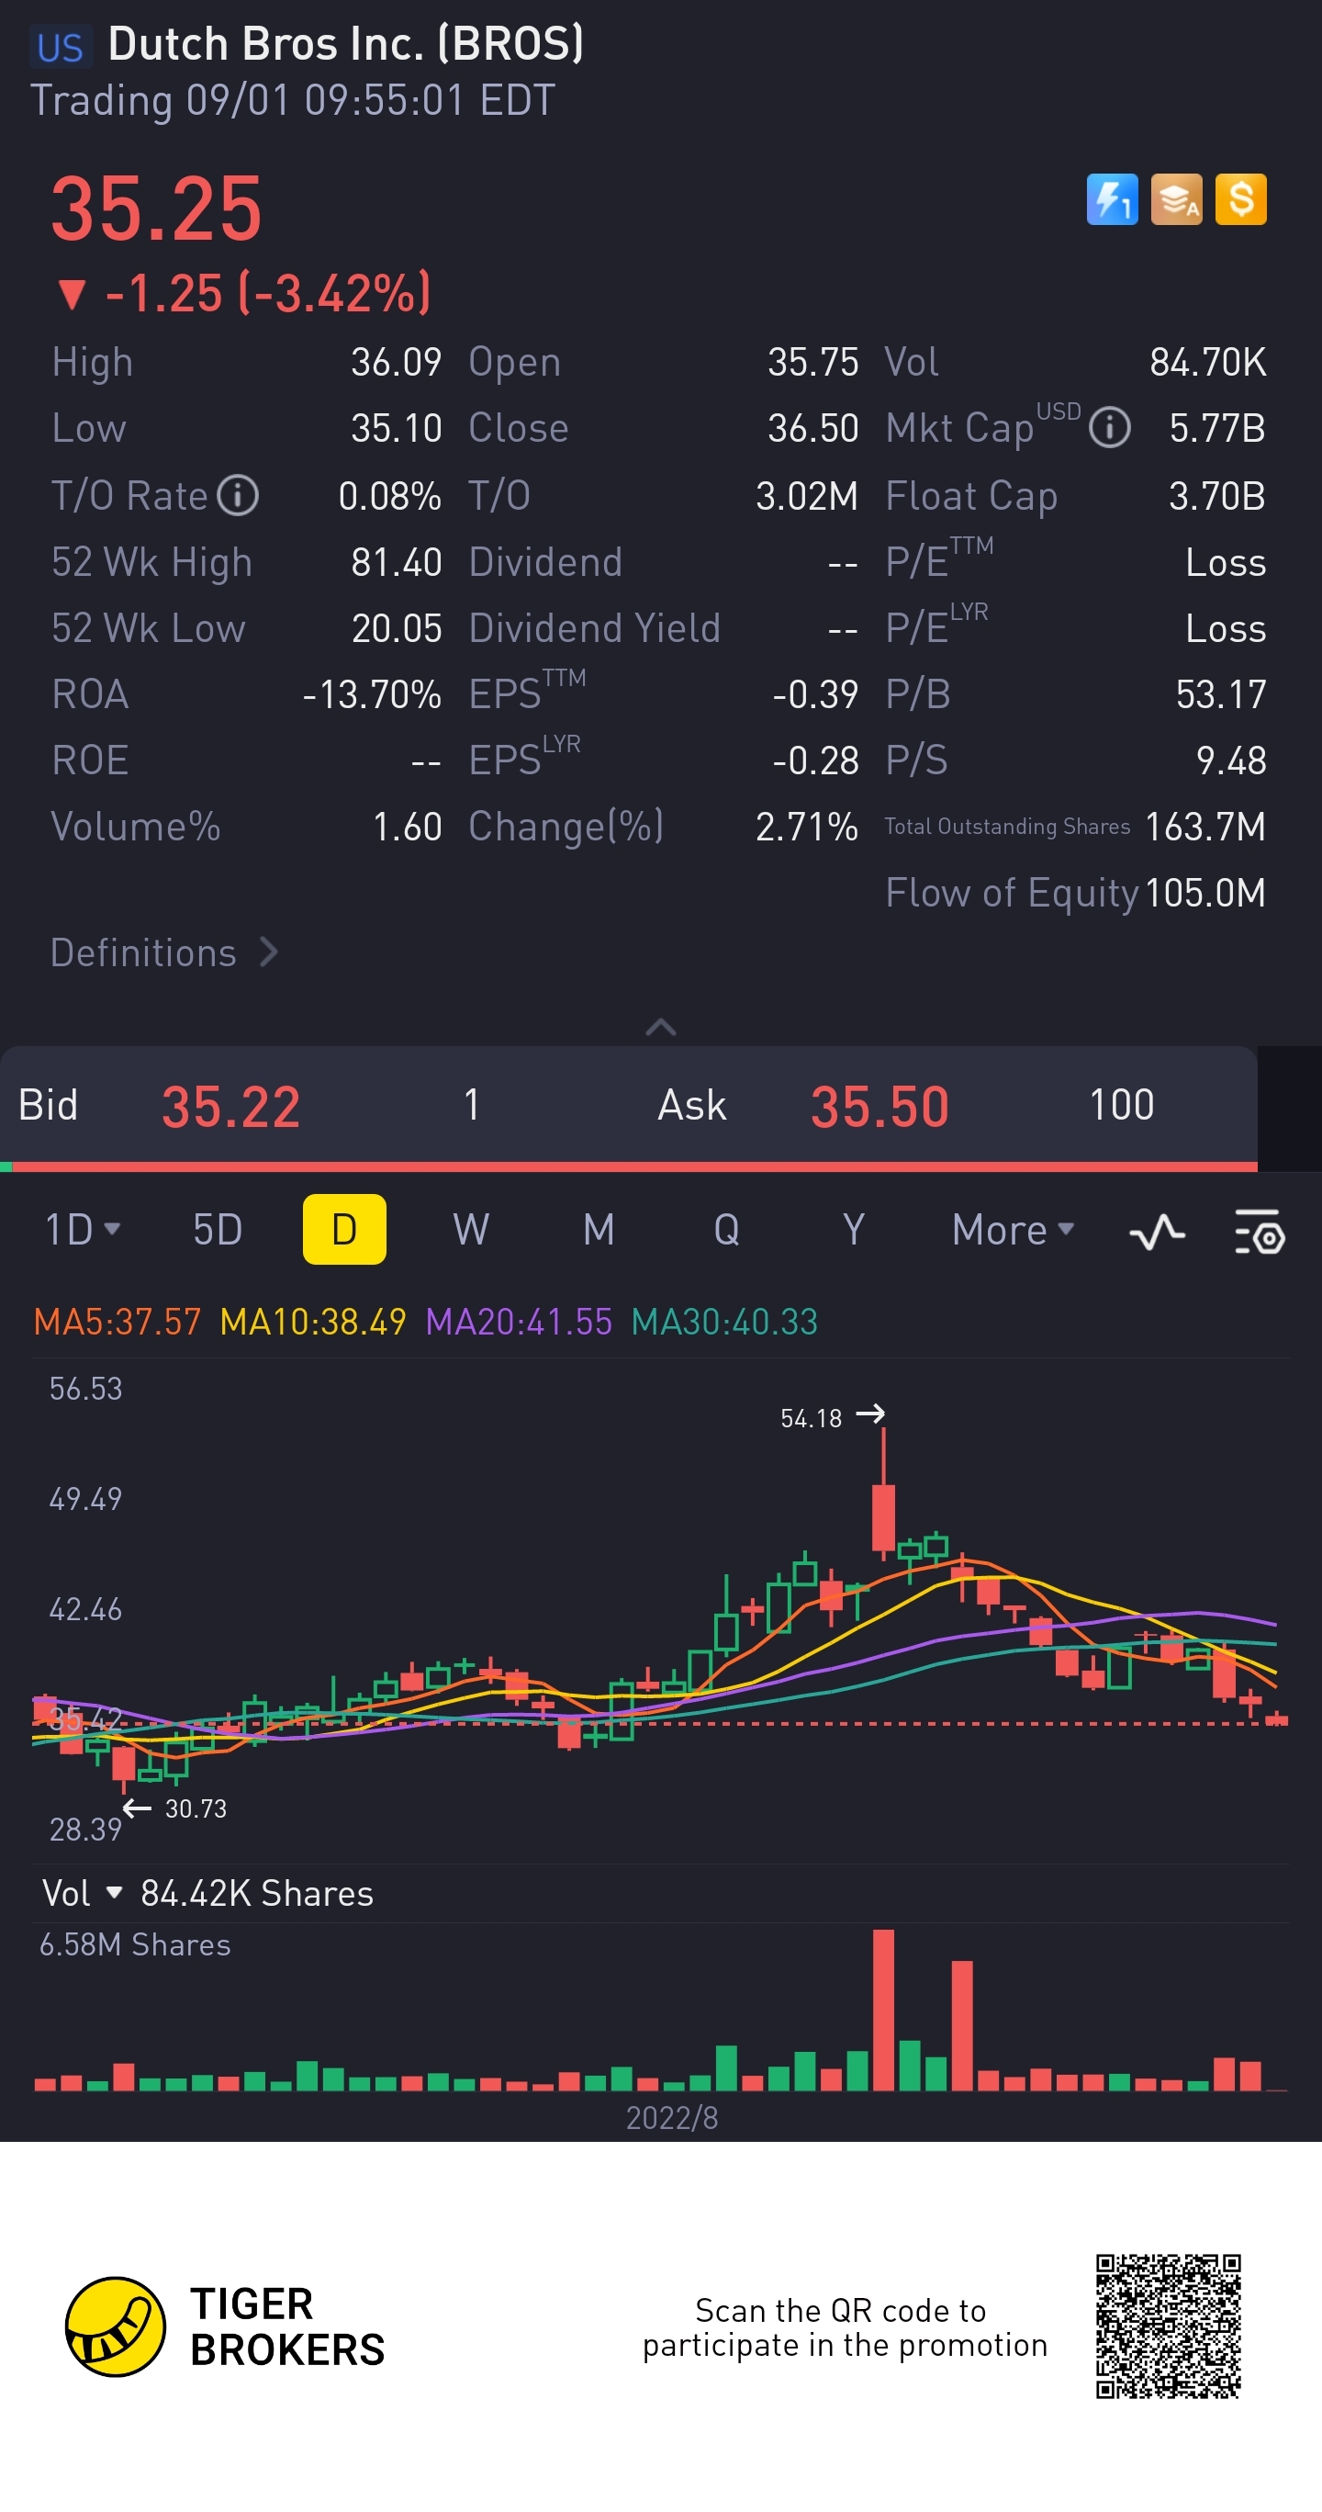Image resolution: width=1322 pixels, height=2512 pixels.
Task: Tap the EPS LYR value -0.28
Action: coord(815,760)
